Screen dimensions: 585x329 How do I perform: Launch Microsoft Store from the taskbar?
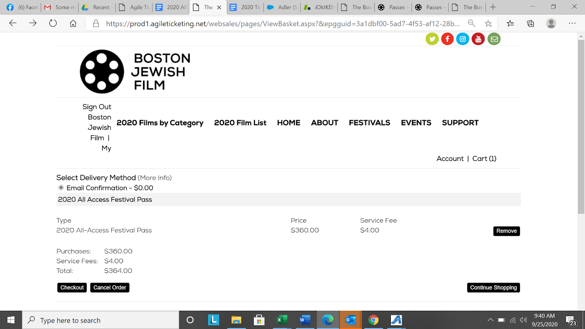point(259,320)
